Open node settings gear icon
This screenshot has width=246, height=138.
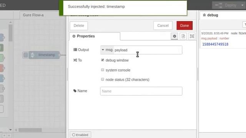point(174,36)
